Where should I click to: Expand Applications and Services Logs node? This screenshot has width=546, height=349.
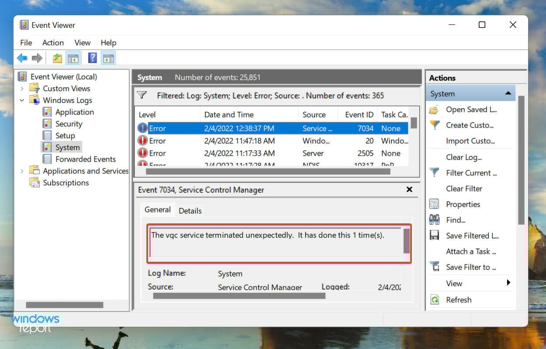pyautogui.click(x=22, y=171)
